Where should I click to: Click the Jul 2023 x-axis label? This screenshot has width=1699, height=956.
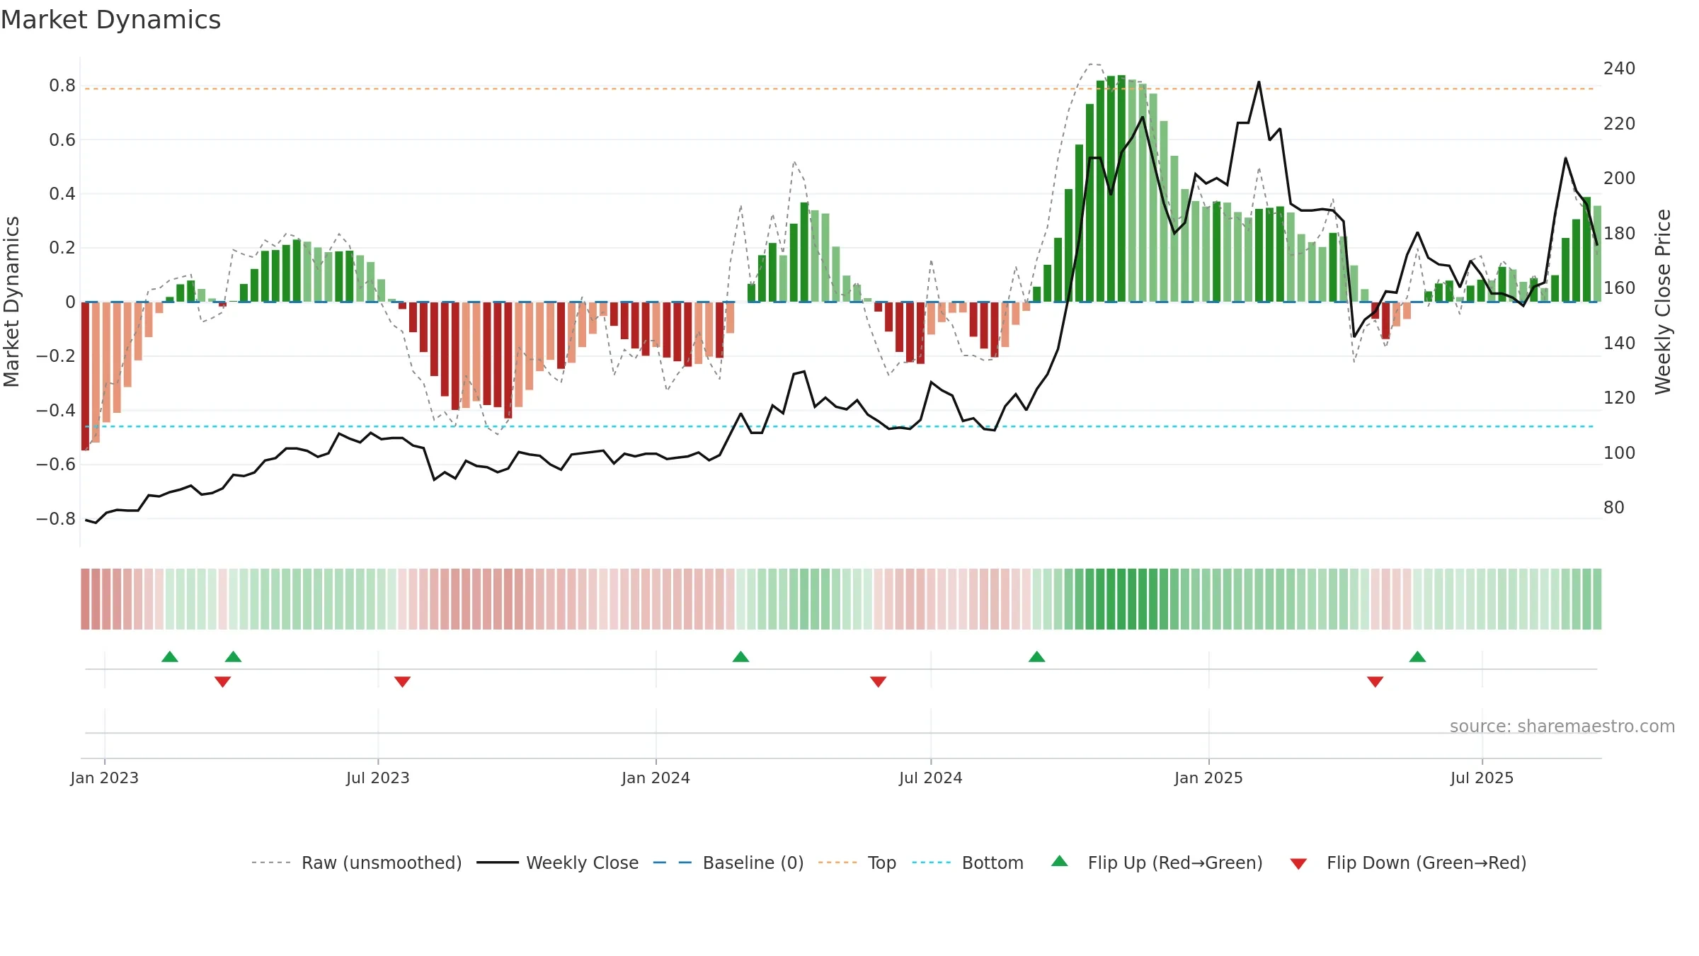pyautogui.click(x=378, y=778)
